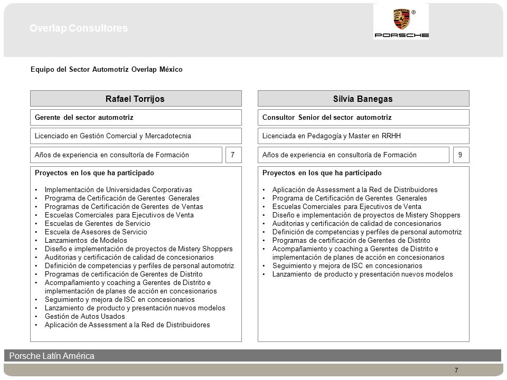Click Rafael's 'Aplicación de Assessment' last bullet

coord(127,325)
